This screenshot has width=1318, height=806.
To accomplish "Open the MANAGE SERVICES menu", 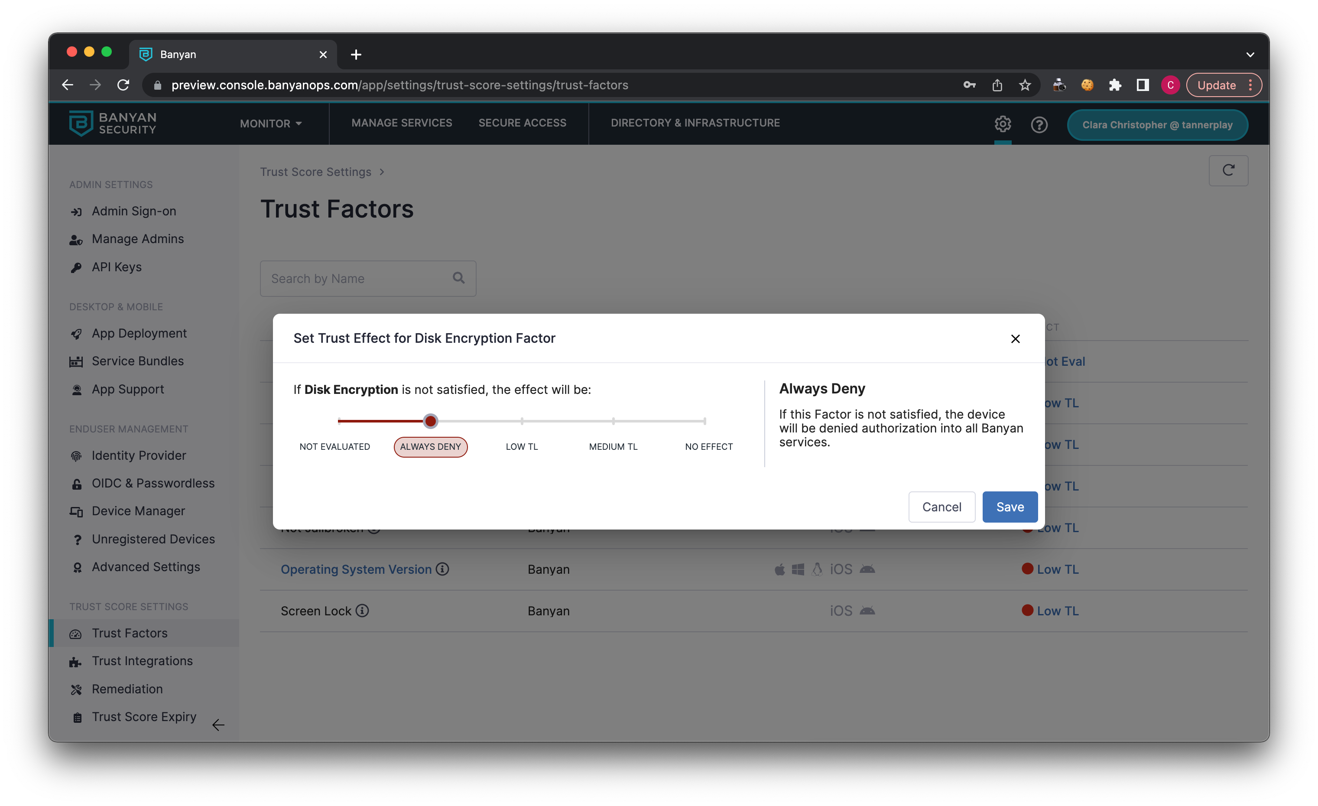I will click(x=401, y=123).
